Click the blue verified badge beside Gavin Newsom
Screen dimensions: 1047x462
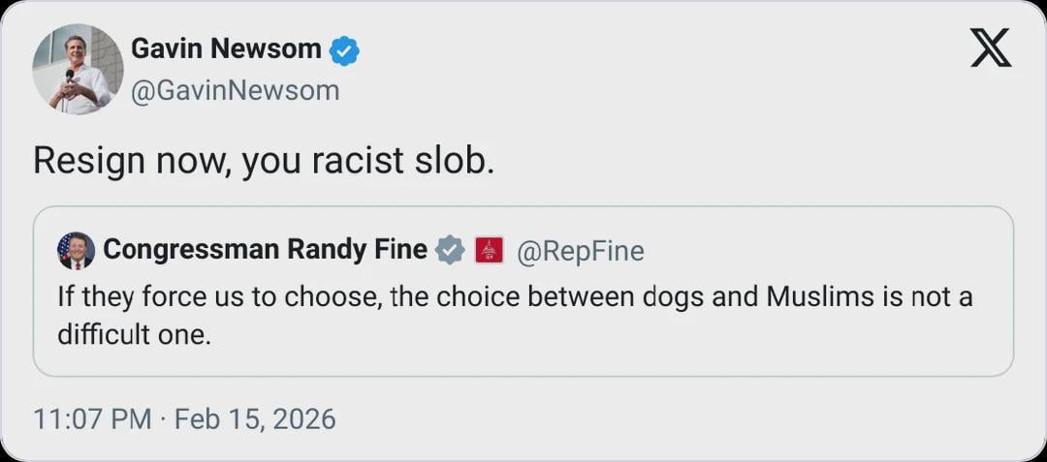tap(344, 50)
